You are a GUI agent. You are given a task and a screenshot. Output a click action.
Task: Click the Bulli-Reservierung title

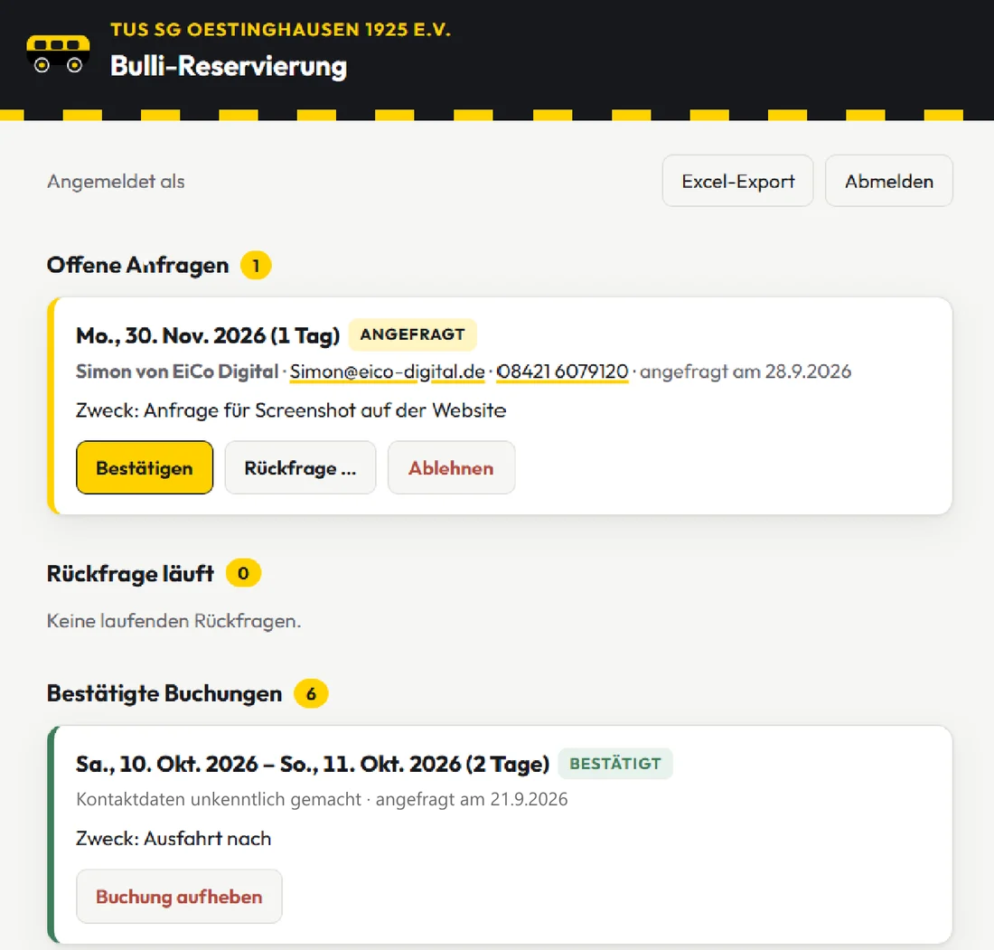pos(229,67)
